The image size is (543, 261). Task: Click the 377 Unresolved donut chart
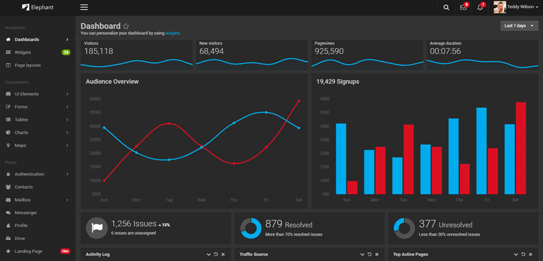404,228
